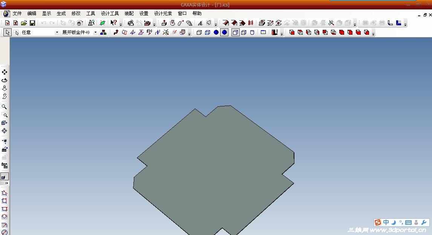Open the 设计工具 menu
Screen dimensions: 432x235
(x=110, y=14)
